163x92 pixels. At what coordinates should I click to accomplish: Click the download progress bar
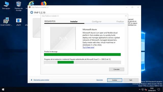tap(82, 54)
